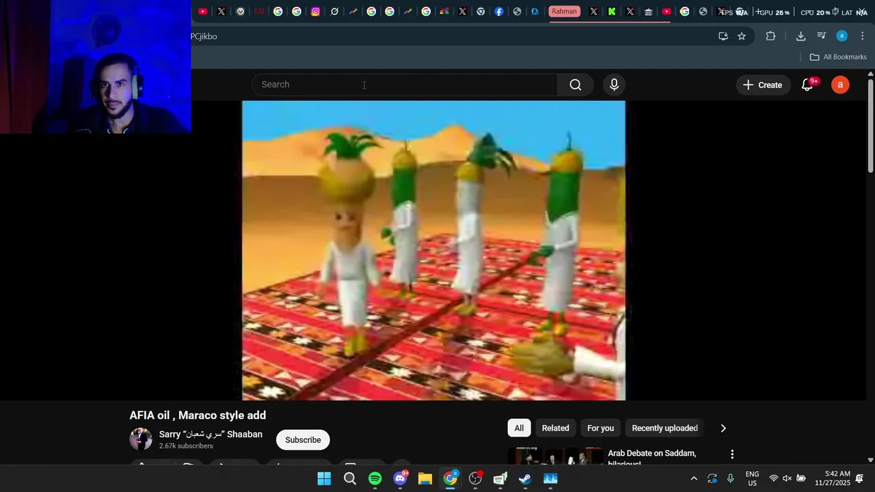Open Windows taskbar search
Screen dimensions: 875x492
pyautogui.click(x=349, y=478)
